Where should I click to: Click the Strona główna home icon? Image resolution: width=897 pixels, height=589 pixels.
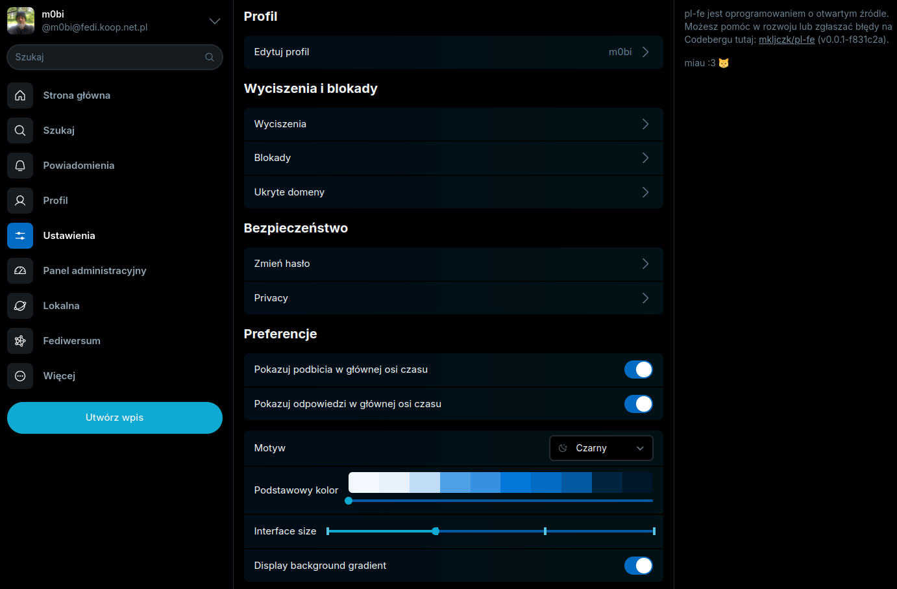pyautogui.click(x=20, y=95)
